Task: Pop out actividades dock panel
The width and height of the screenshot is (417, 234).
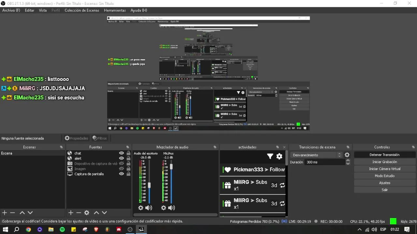Action: point(278,147)
